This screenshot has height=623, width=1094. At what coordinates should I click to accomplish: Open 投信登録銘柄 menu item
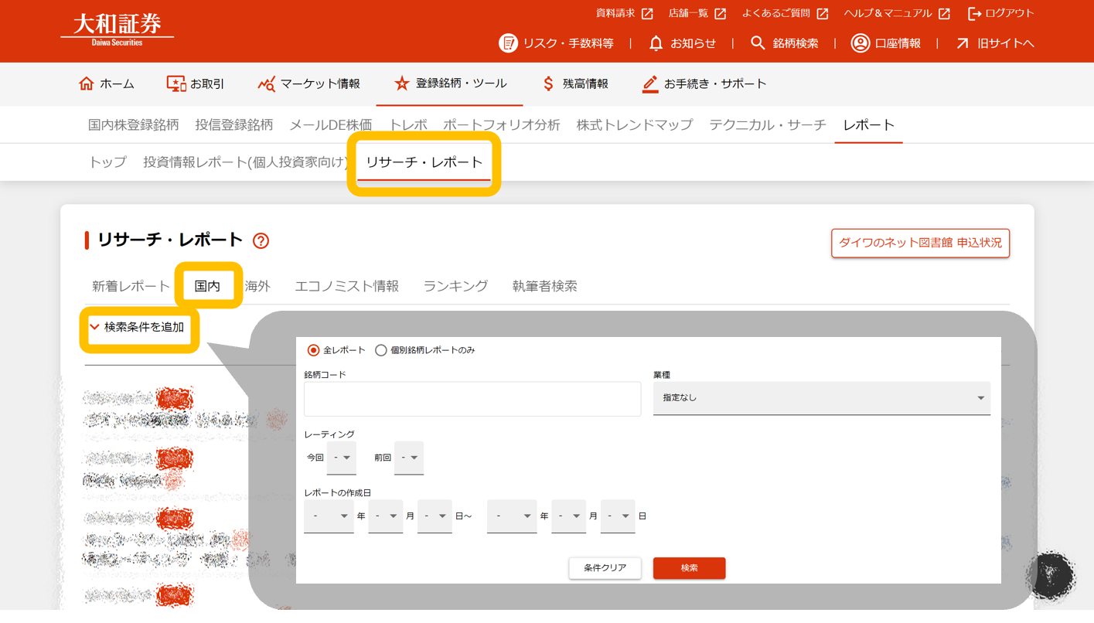pos(234,125)
